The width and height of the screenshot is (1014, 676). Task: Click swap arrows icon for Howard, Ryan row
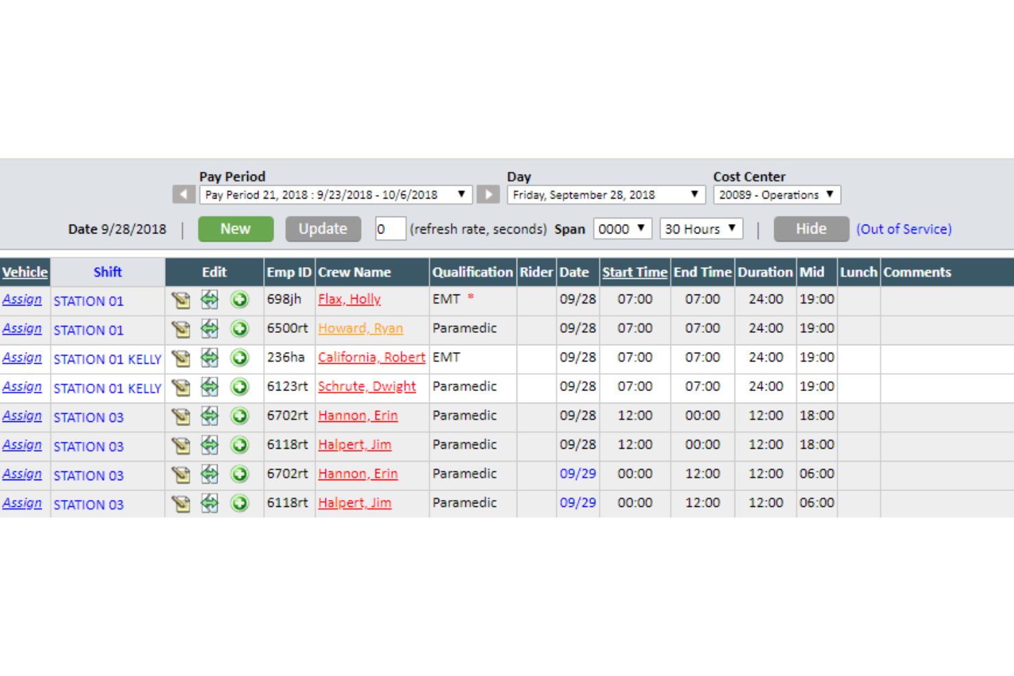210,329
